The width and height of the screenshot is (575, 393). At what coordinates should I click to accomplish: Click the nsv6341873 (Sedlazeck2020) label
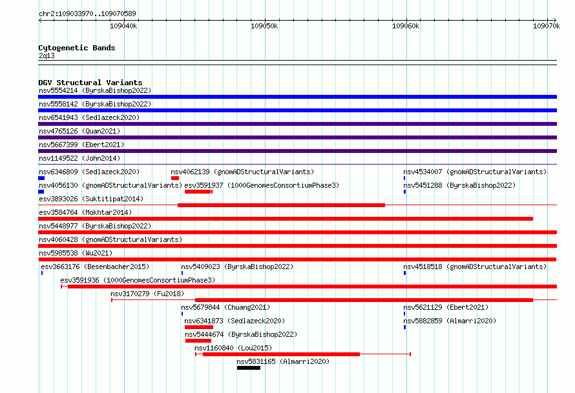[x=235, y=321]
